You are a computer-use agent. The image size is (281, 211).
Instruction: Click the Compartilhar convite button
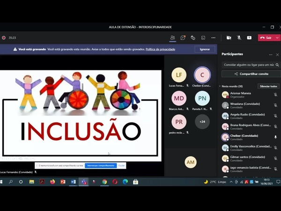(x=251, y=74)
